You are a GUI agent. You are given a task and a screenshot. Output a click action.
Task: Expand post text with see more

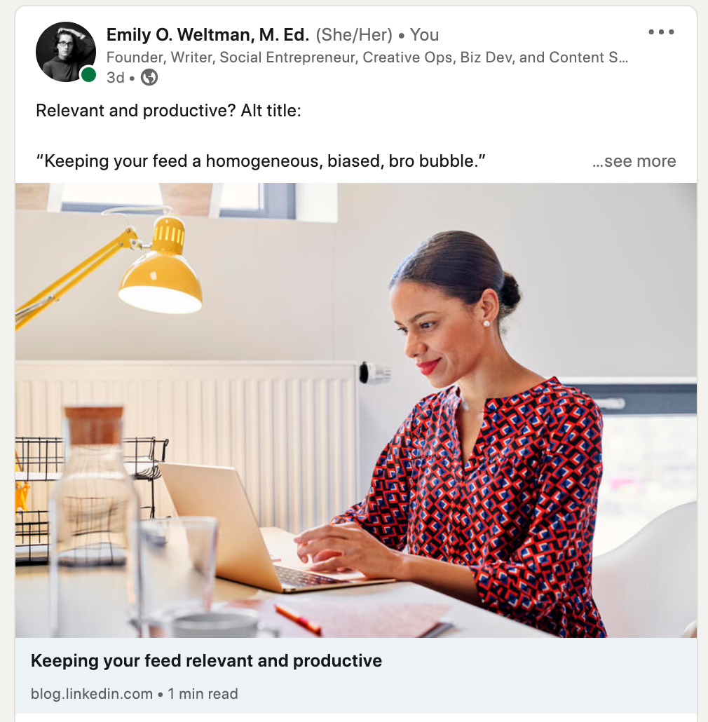tap(634, 161)
